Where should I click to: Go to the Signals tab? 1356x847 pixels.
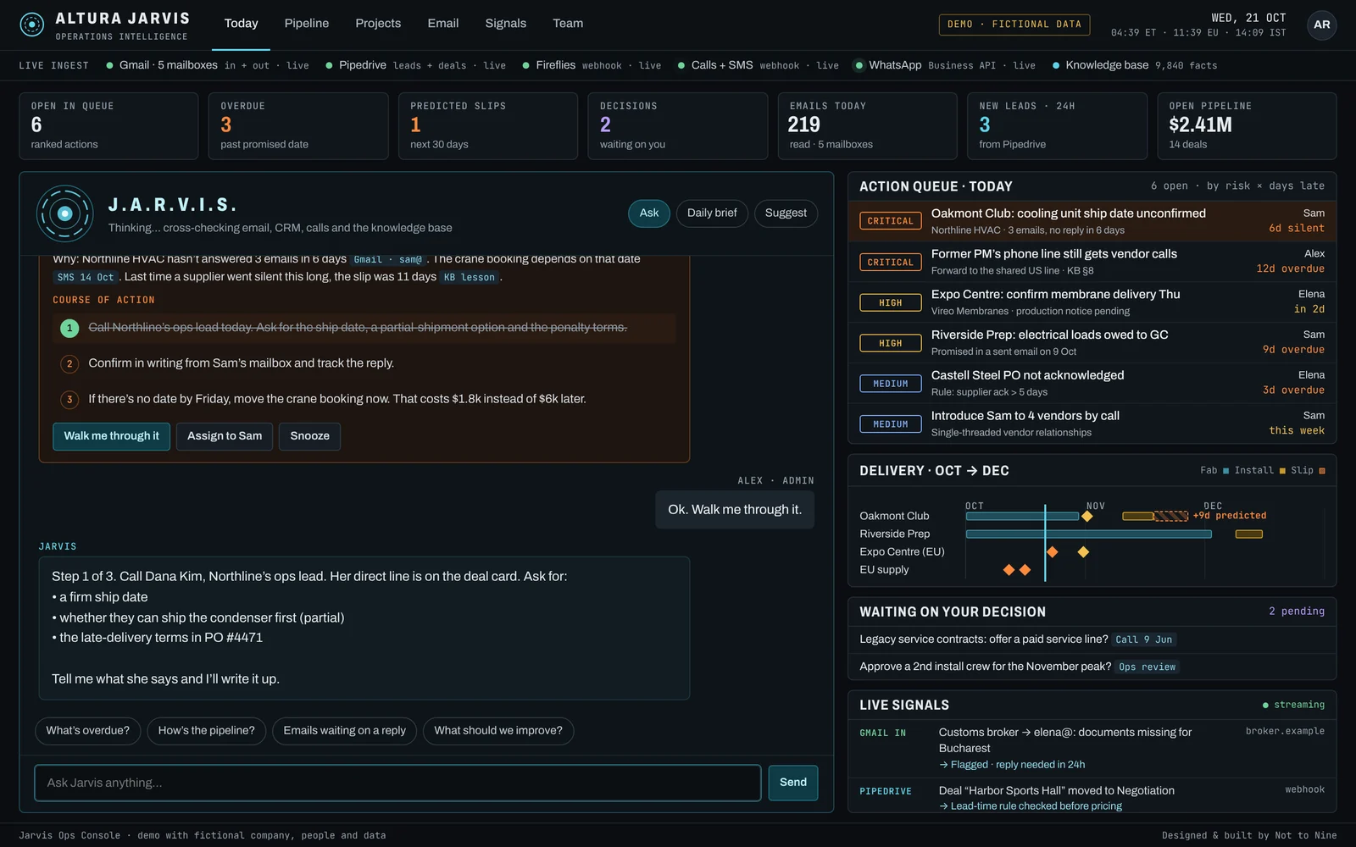point(506,24)
